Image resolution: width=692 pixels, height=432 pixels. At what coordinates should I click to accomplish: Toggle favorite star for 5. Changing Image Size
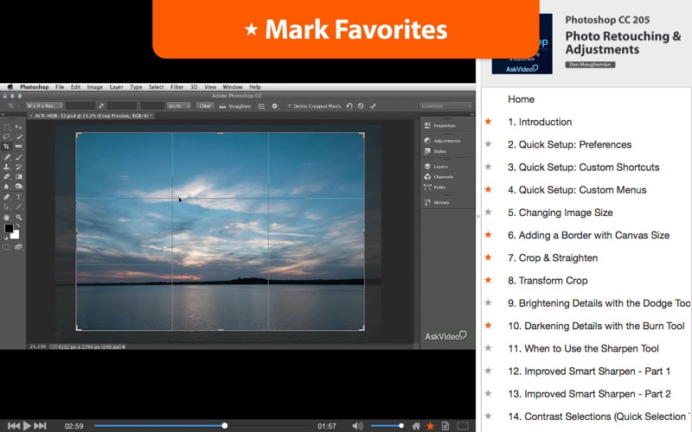(488, 212)
